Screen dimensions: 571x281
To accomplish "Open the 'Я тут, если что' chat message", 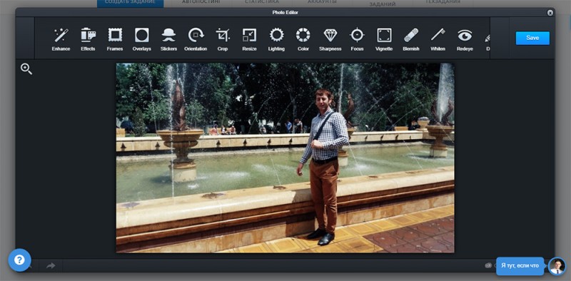I will click(x=520, y=266).
